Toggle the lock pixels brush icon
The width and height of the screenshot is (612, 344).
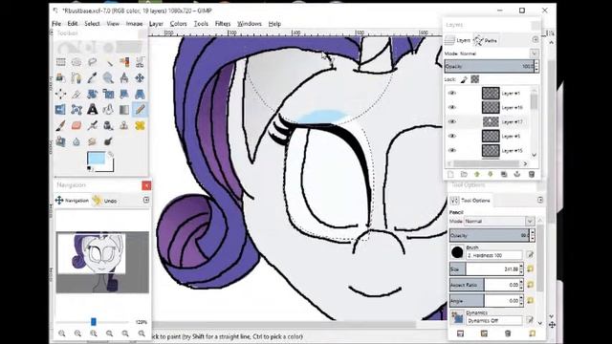[464, 79]
